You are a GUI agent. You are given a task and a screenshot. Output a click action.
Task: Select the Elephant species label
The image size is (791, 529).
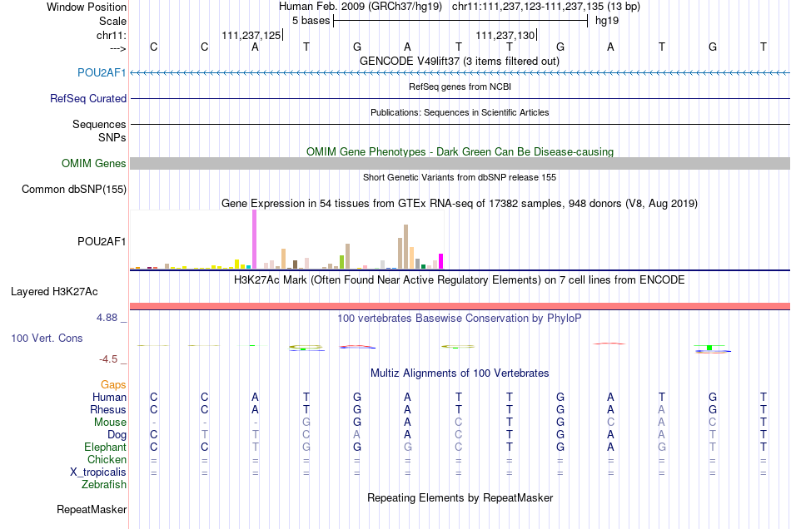[105, 447]
